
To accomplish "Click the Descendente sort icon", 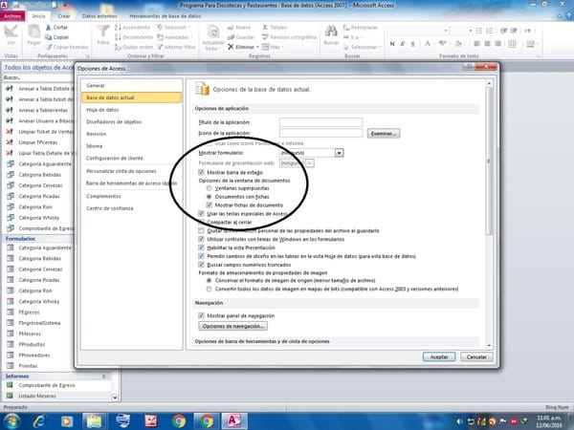I will tap(118, 37).
